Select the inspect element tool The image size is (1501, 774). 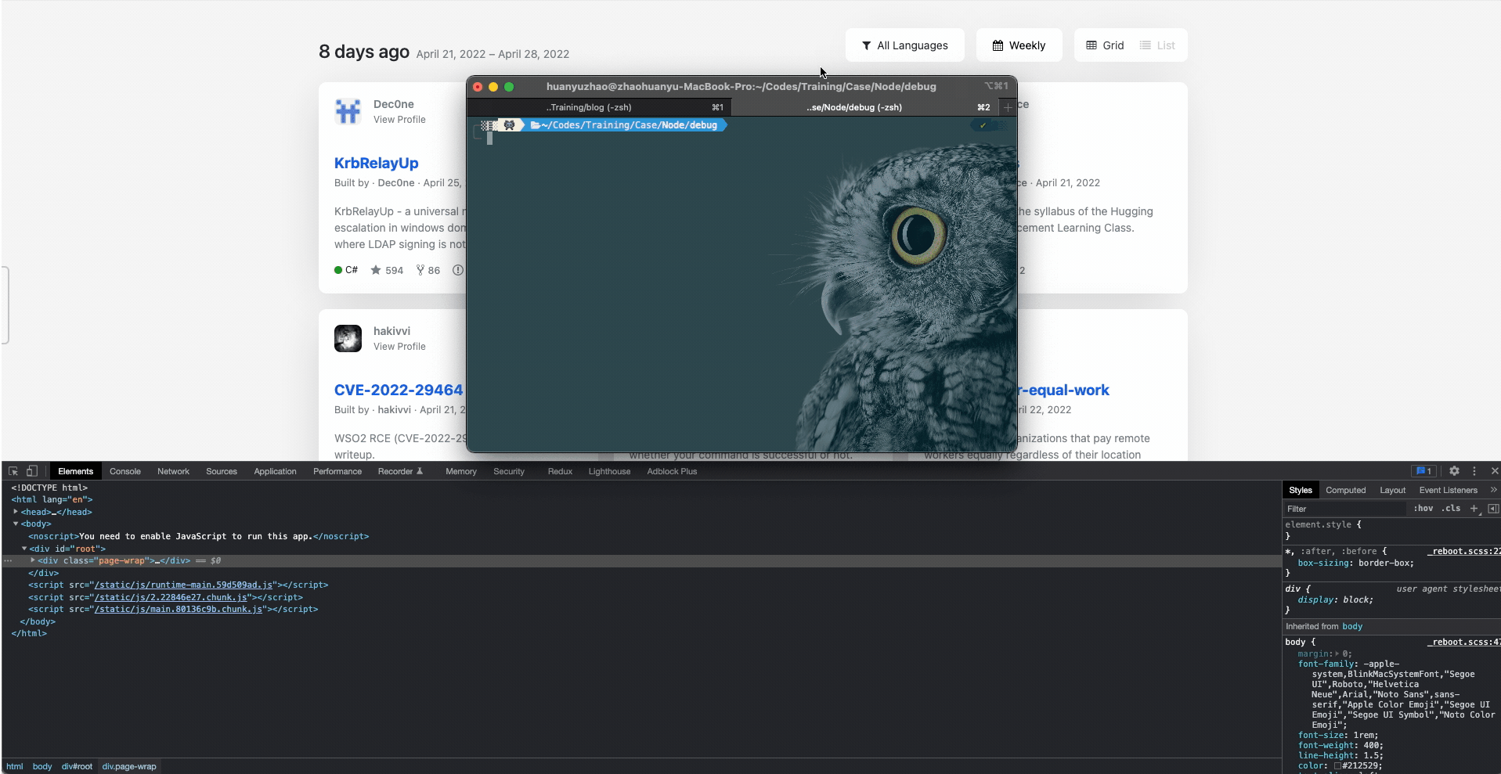point(12,470)
